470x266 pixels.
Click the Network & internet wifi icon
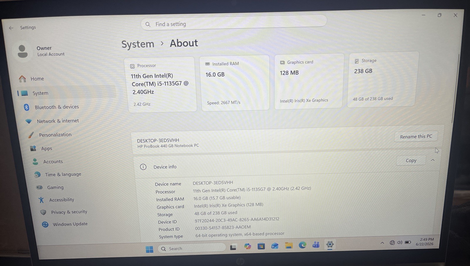(x=29, y=121)
